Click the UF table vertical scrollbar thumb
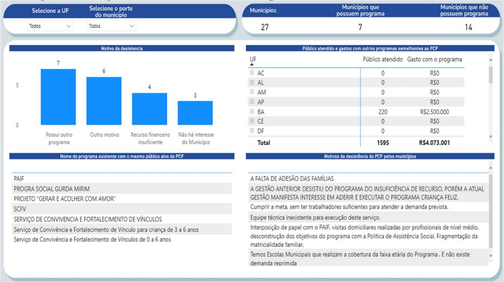 [x=491, y=75]
